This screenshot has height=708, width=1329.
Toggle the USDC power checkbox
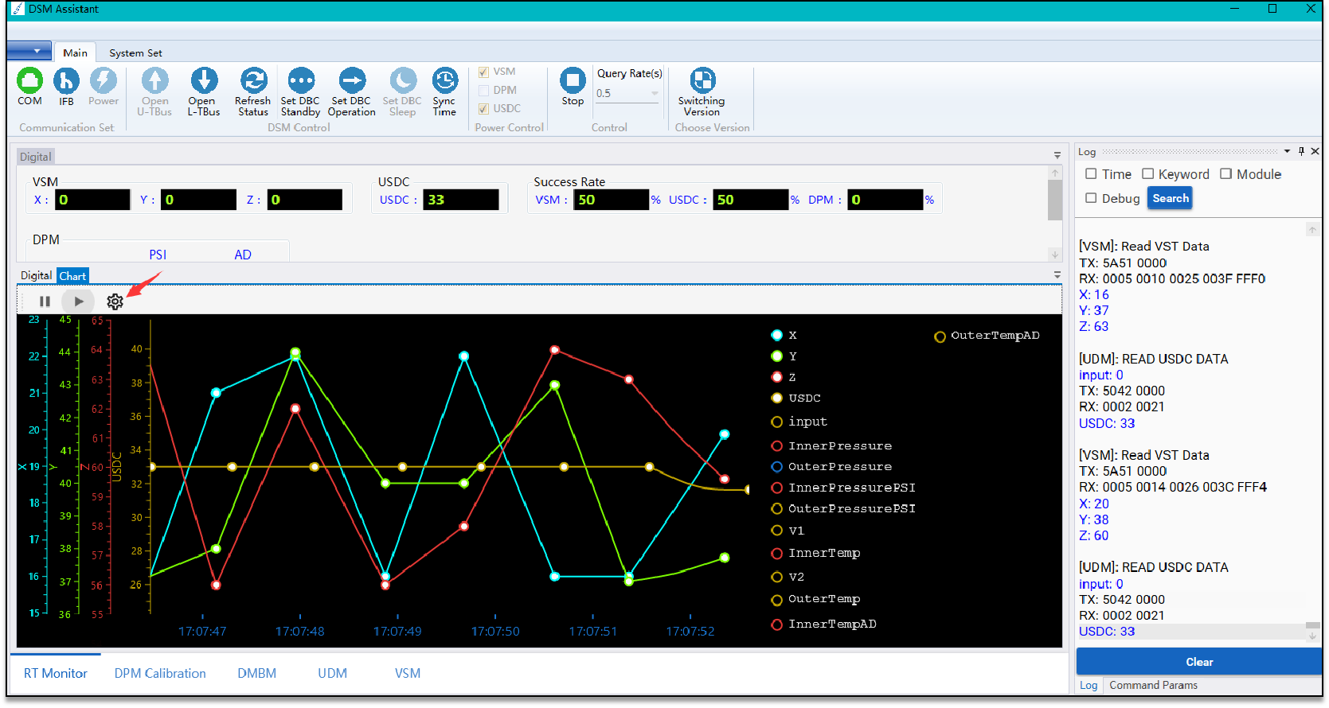[483, 108]
